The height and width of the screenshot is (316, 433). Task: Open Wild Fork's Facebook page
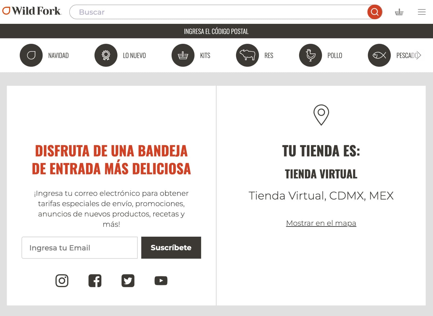95,281
